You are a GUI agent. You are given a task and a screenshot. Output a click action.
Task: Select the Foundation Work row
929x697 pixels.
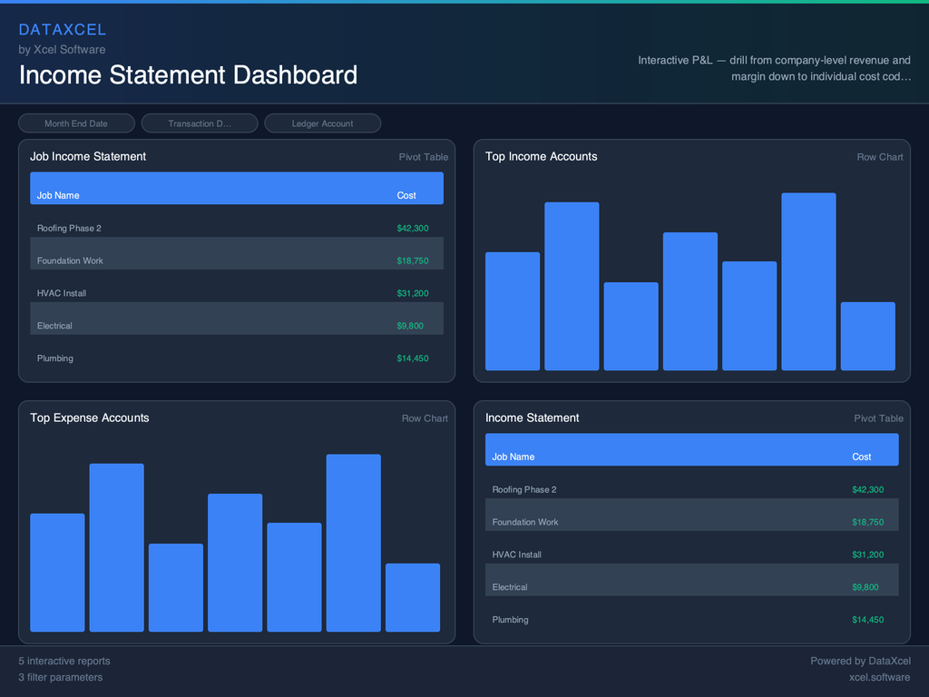tap(236, 260)
